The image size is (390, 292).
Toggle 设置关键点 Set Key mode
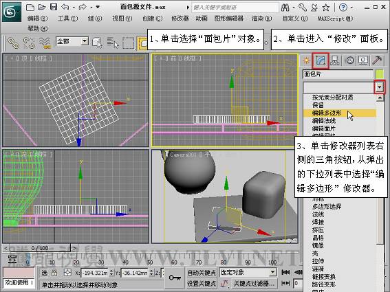(x=202, y=284)
